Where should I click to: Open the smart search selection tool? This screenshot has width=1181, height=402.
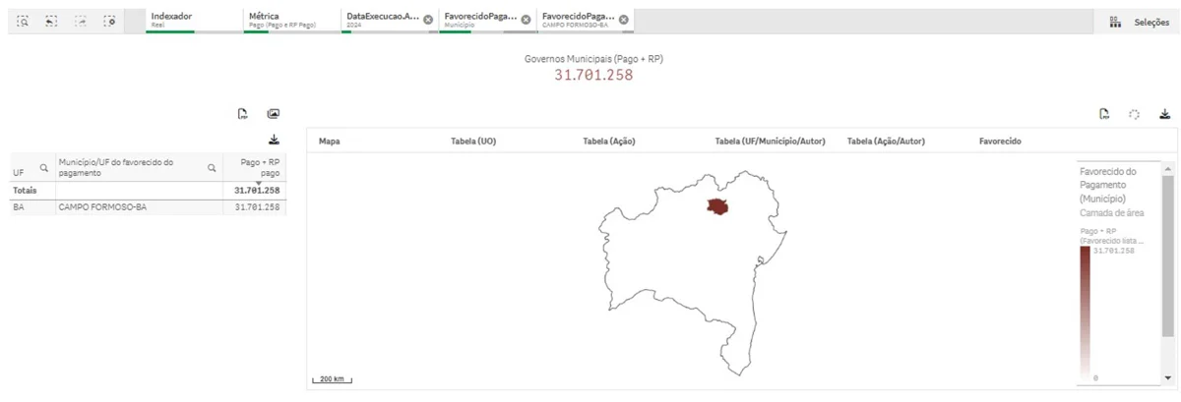tap(23, 20)
